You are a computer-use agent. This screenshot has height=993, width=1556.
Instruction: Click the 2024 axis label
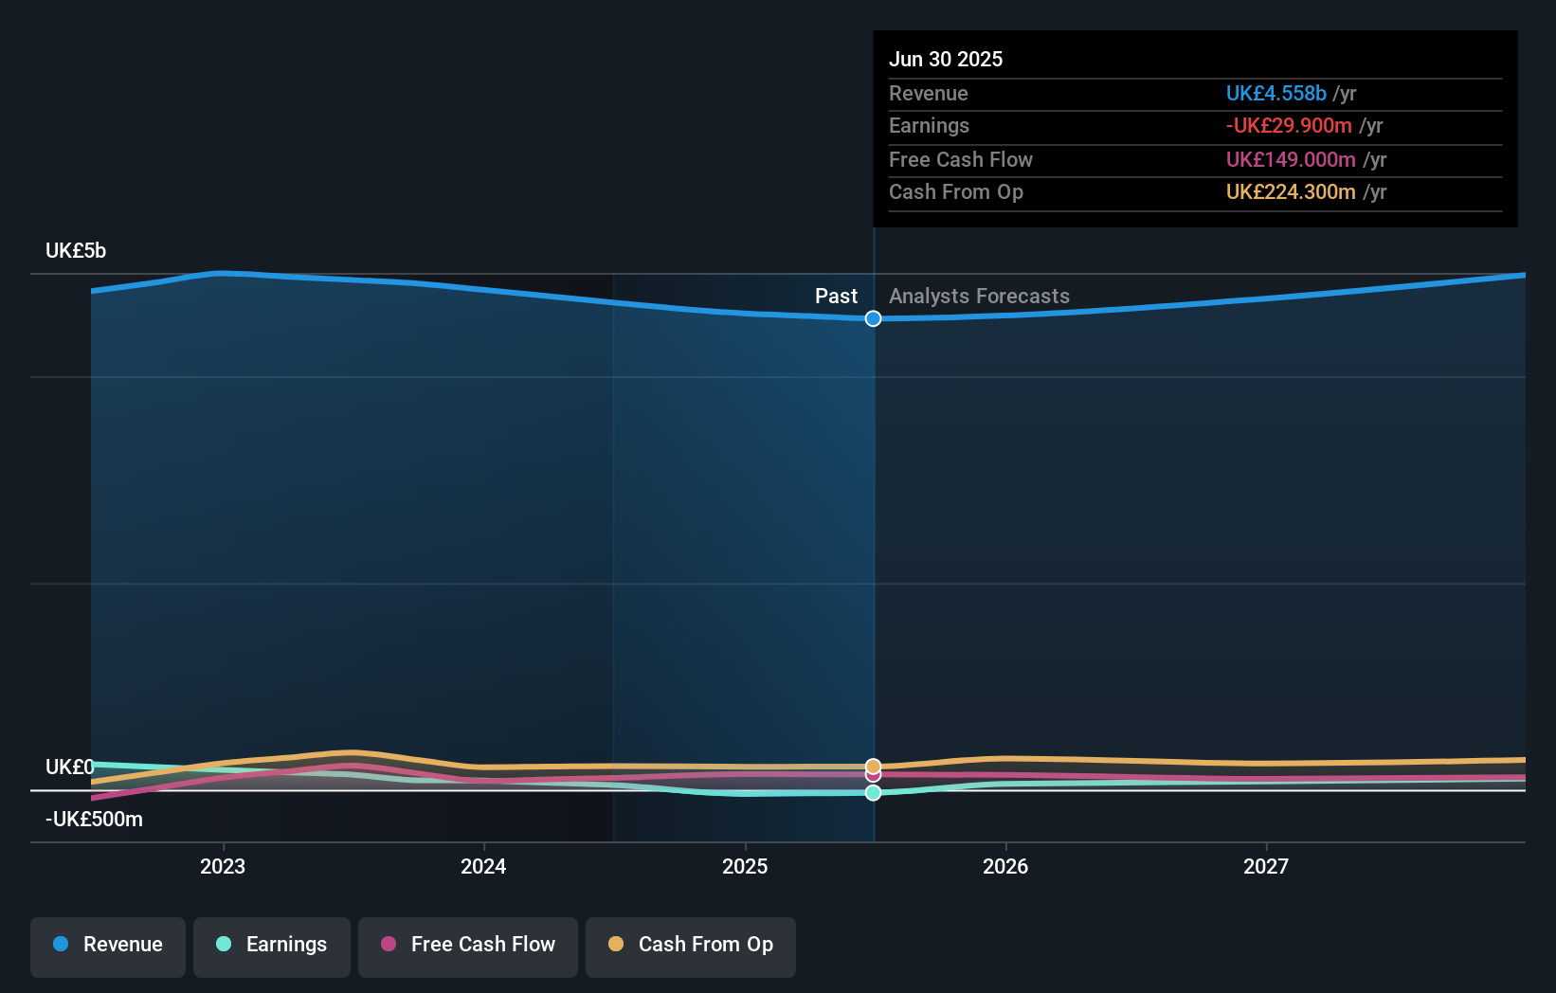click(x=483, y=865)
